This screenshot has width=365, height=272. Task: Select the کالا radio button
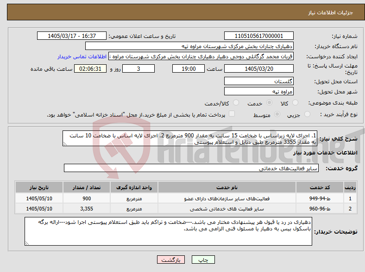[295, 103]
